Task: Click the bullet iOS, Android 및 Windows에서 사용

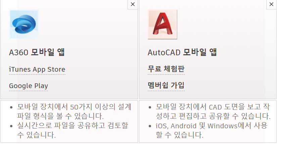Action: [211, 130]
